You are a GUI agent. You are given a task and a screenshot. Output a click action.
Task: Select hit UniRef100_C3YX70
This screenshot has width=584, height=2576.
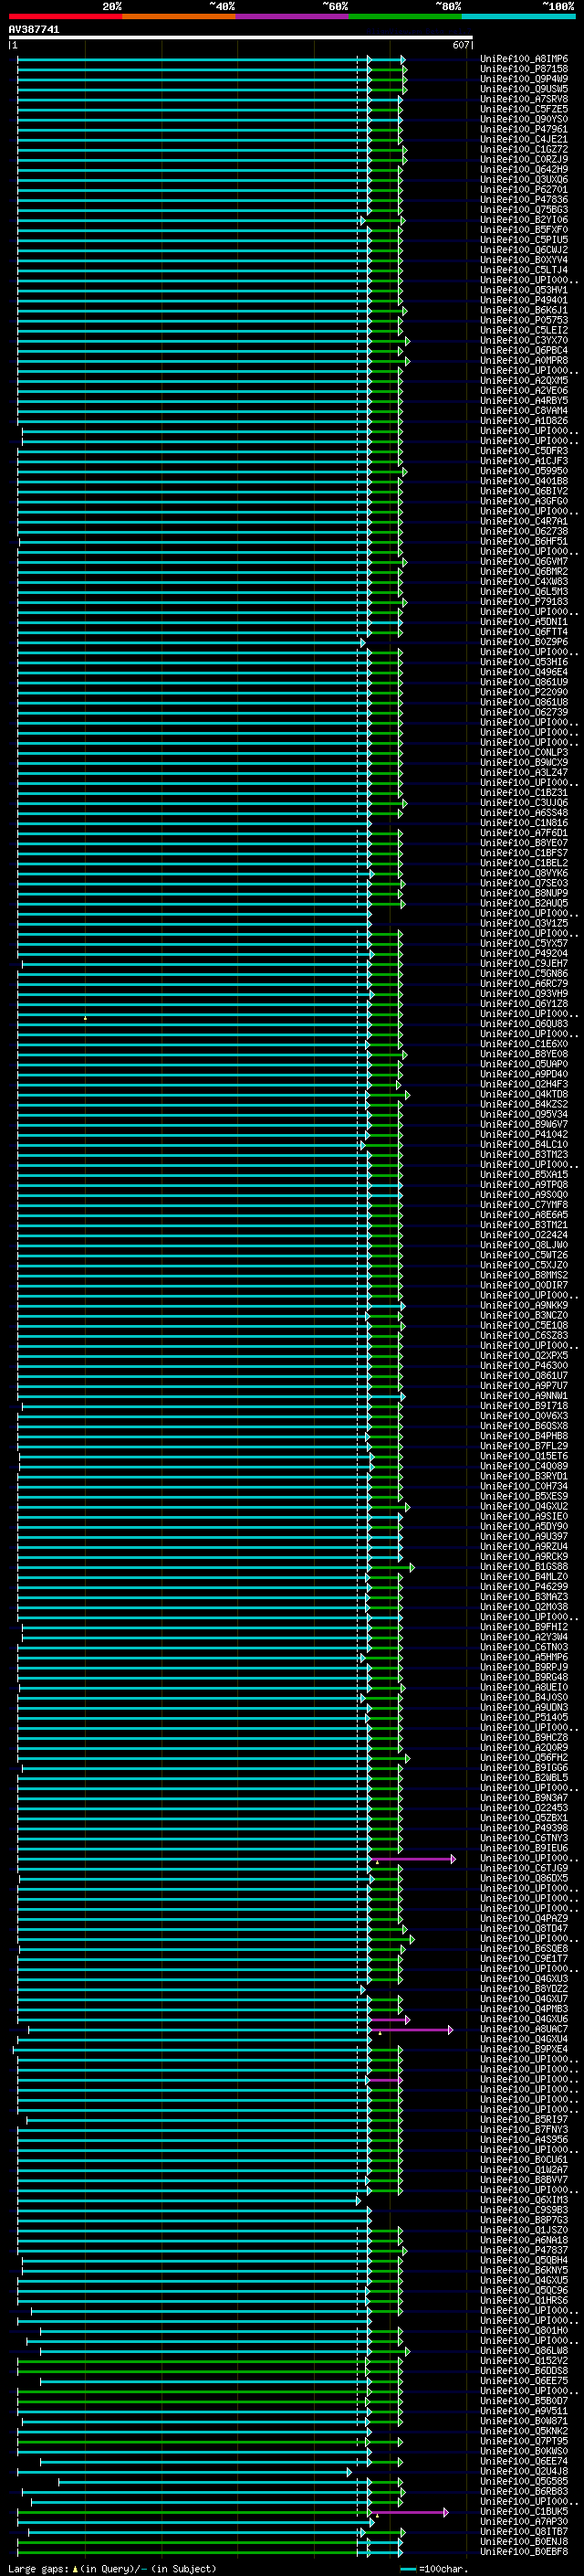click(x=523, y=340)
